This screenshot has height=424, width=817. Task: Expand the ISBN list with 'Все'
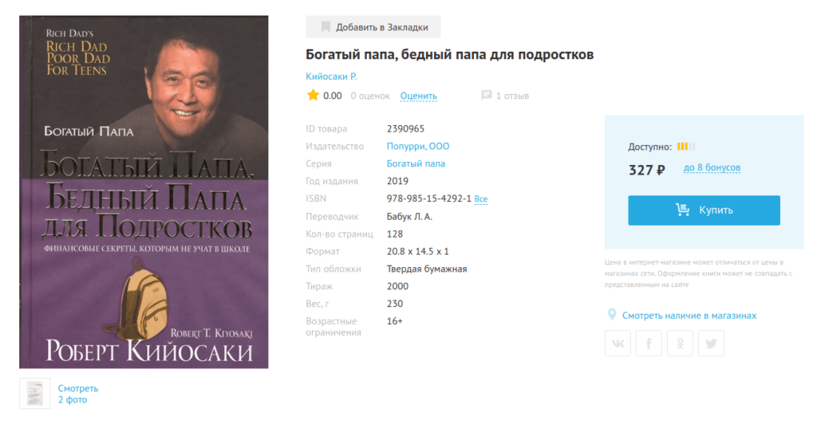click(480, 199)
